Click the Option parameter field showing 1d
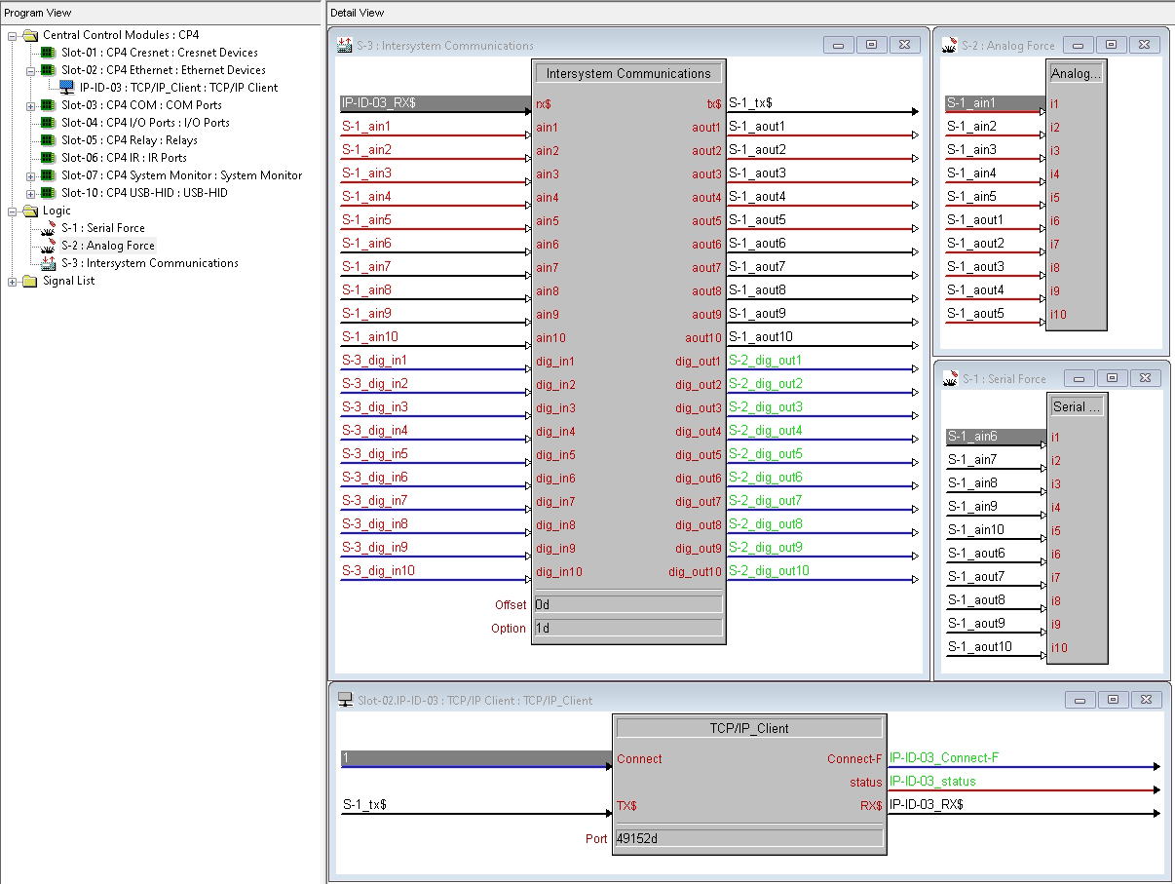 pyautogui.click(x=628, y=628)
